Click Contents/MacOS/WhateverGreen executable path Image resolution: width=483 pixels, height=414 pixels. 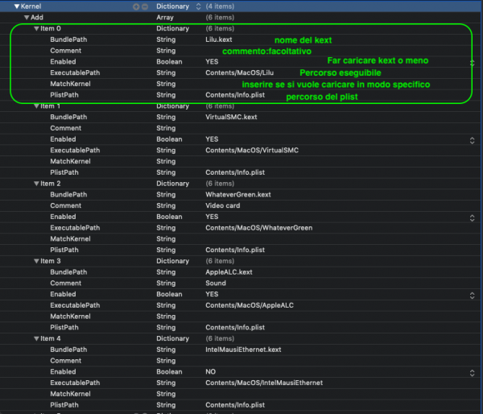click(258, 228)
